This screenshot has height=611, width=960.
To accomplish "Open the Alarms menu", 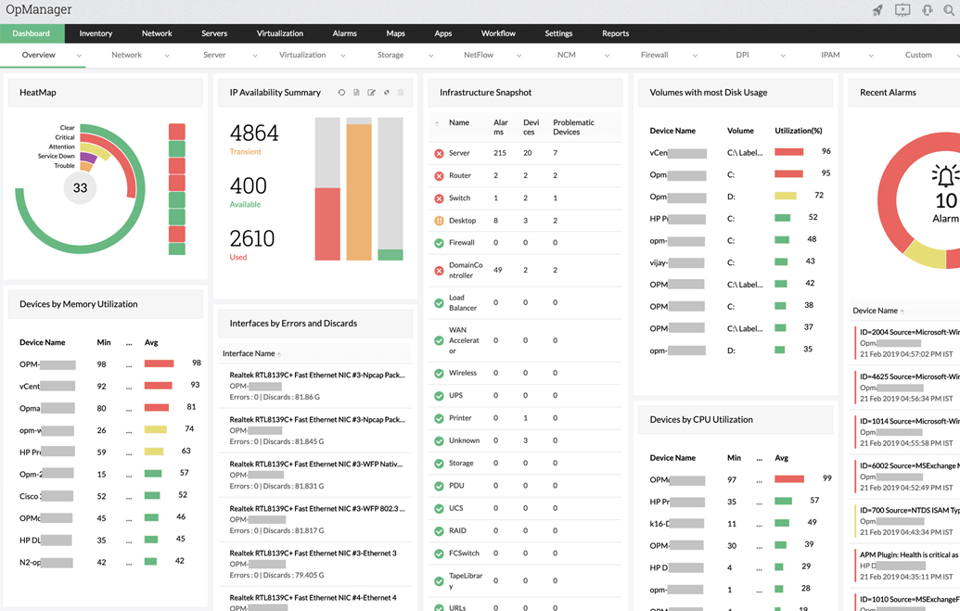I will (x=345, y=33).
